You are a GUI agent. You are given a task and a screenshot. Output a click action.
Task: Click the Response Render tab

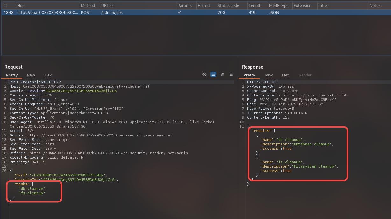[x=305, y=75]
